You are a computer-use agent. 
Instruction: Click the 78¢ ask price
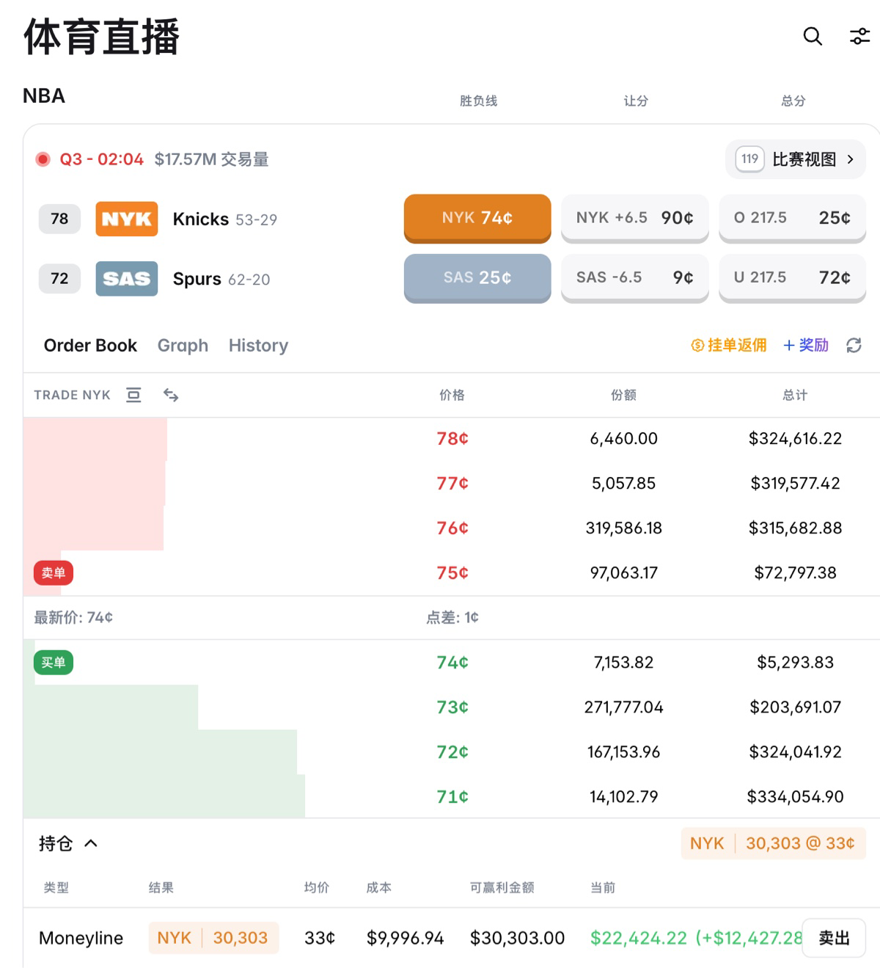tap(452, 438)
